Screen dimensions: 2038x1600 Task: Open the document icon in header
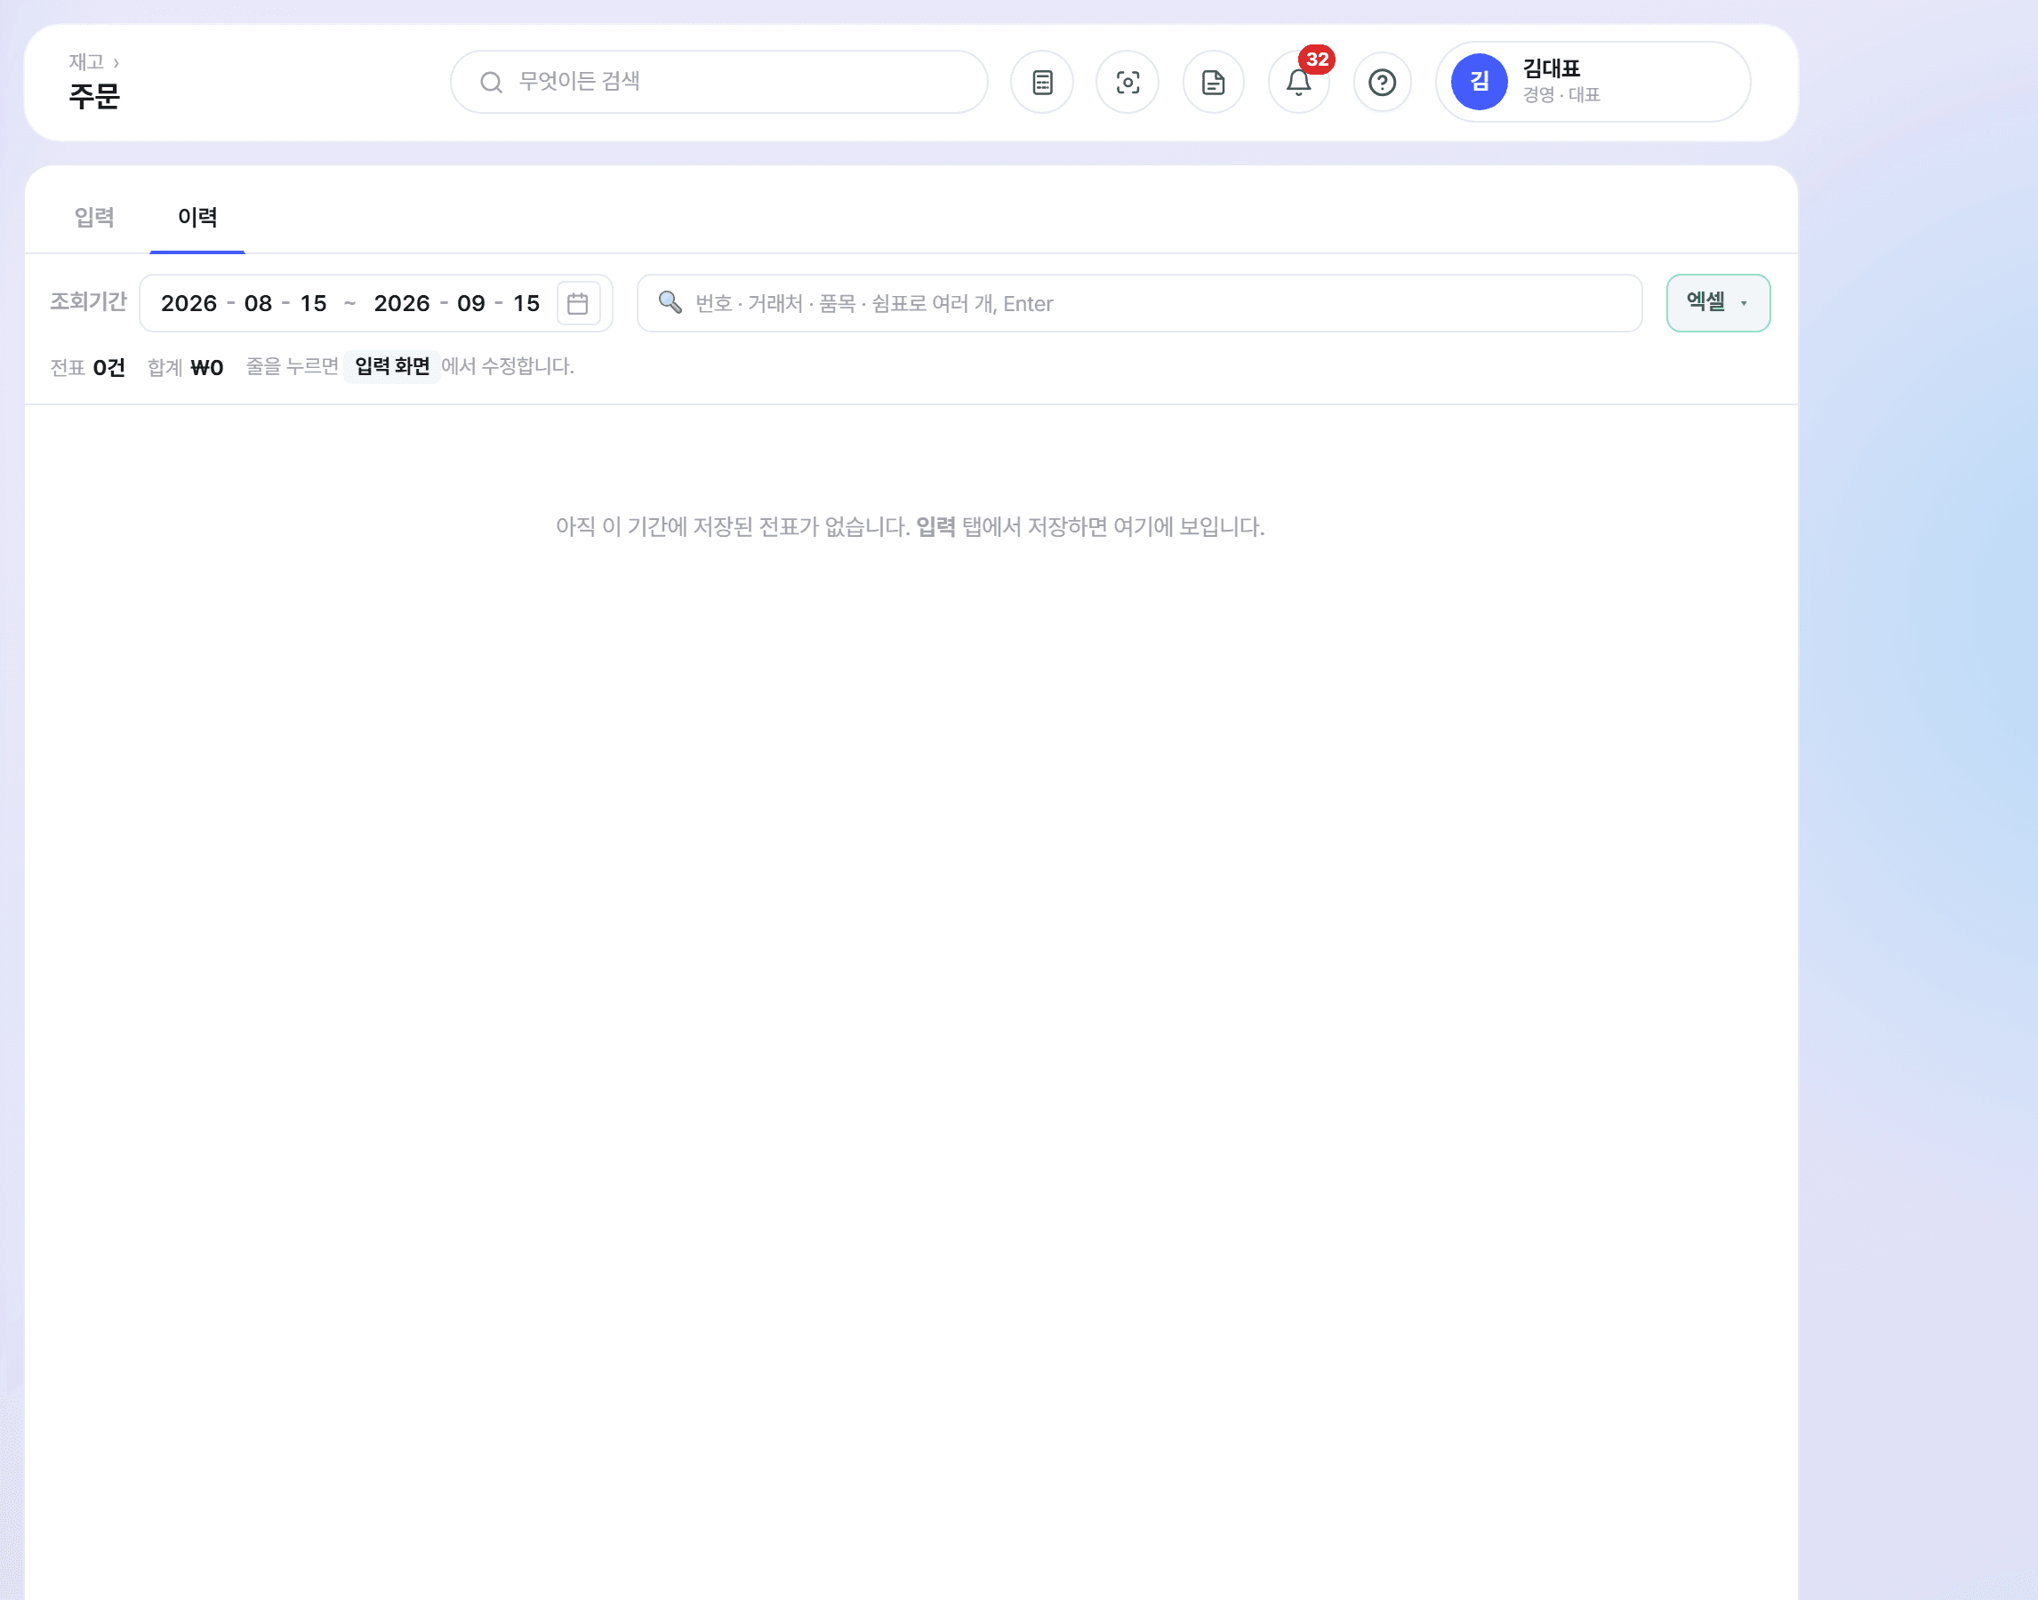[1213, 83]
